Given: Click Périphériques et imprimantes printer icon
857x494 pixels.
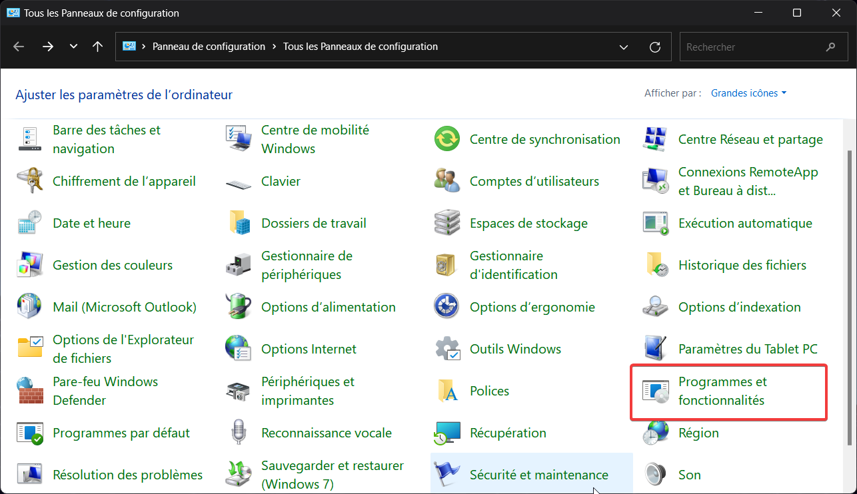Looking at the screenshot, I should [238, 391].
